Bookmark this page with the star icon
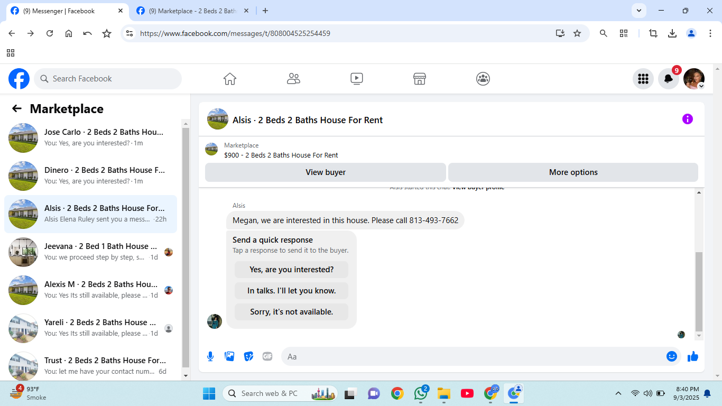The height and width of the screenshot is (406, 722). tap(577, 33)
